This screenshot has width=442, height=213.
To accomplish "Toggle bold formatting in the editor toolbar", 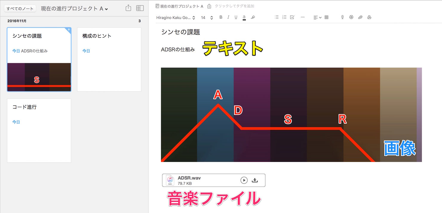I will [221, 17].
